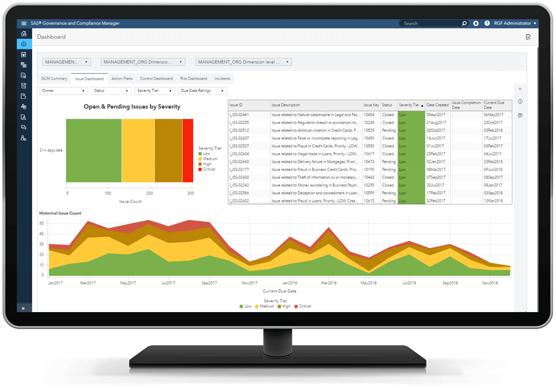The height and width of the screenshot is (388, 556).
Task: Select issue row I_ISS-02537
Action: pyautogui.click(x=370, y=146)
